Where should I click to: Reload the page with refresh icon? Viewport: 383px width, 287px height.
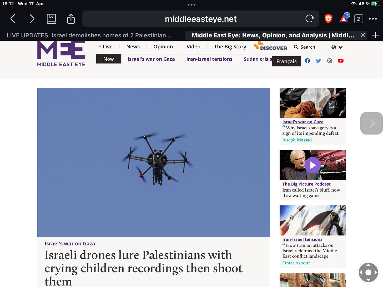[x=310, y=19]
